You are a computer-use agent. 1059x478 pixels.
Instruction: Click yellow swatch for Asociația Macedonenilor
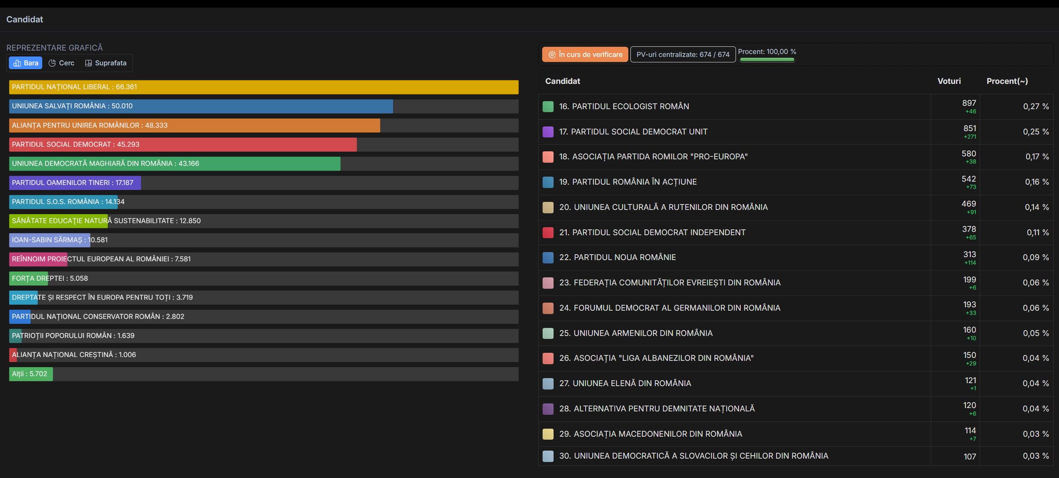point(548,434)
